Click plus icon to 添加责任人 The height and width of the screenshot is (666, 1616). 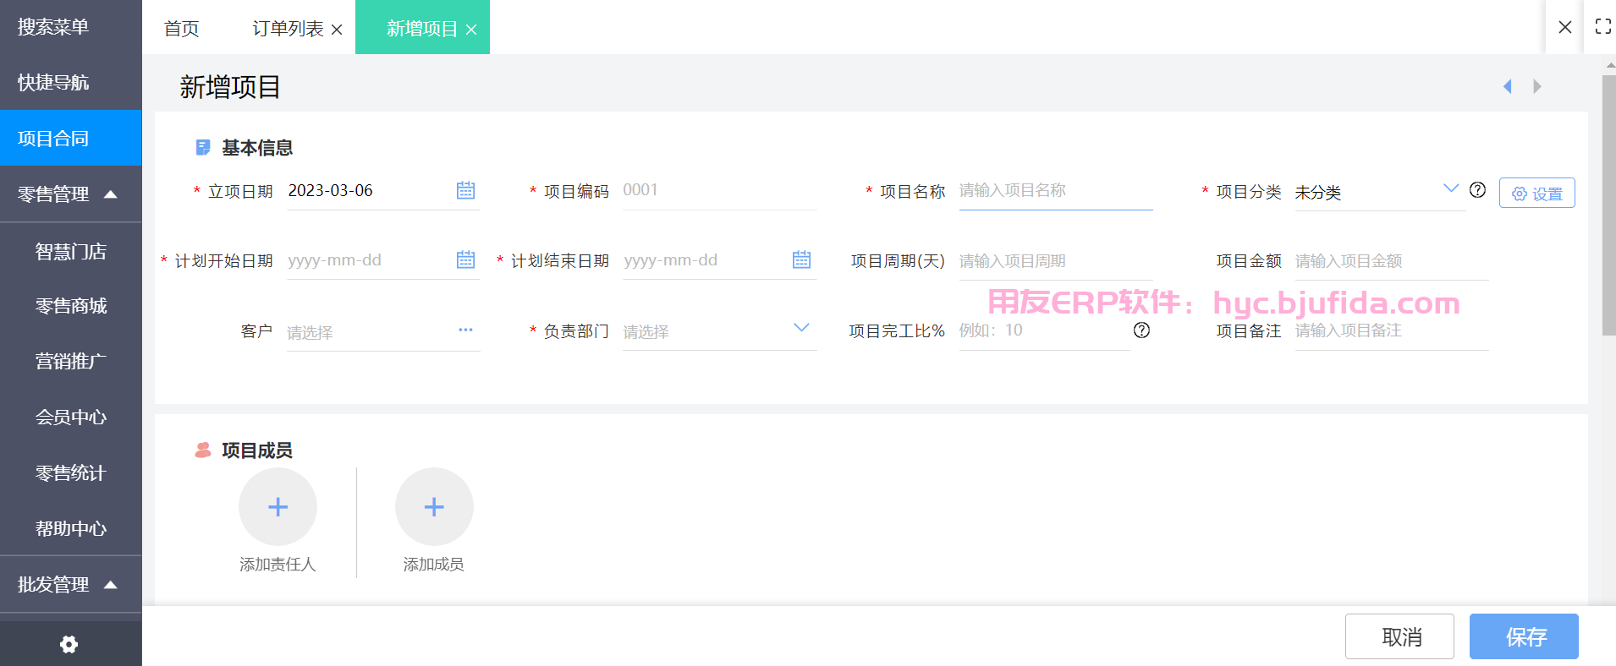point(278,506)
